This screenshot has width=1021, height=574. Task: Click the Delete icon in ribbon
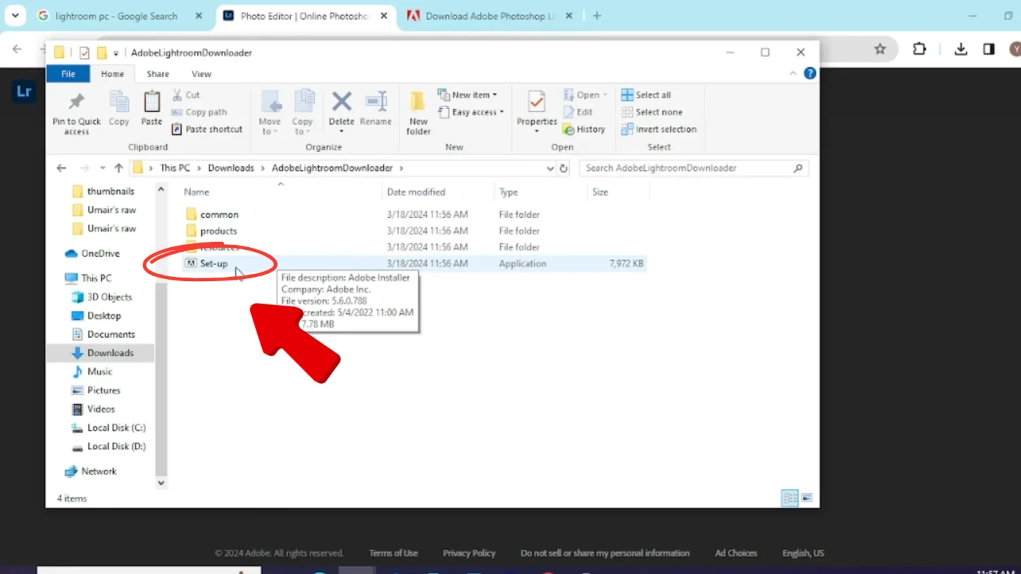coord(341,102)
